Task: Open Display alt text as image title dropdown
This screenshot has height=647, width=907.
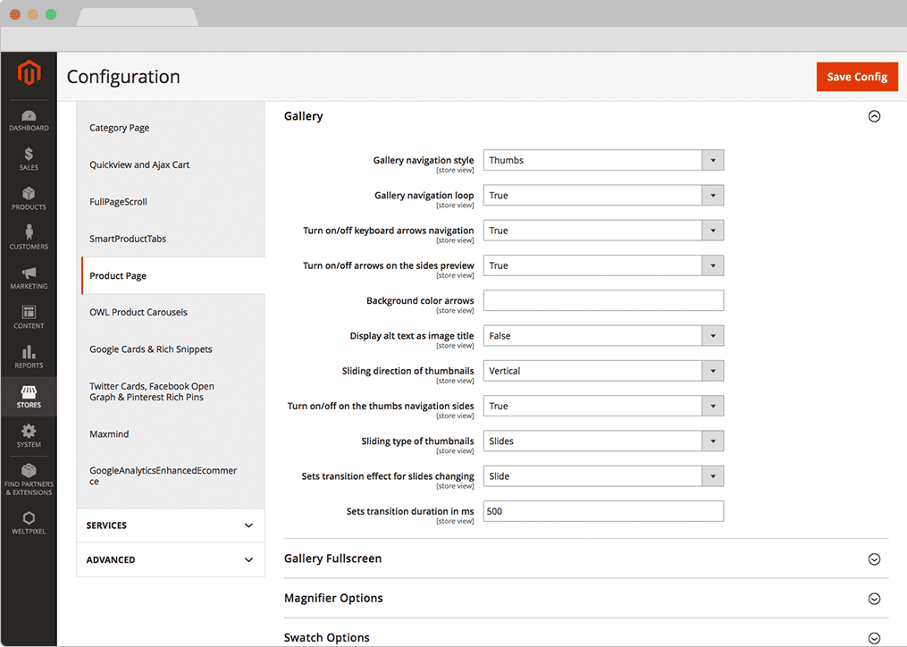Action: (603, 336)
